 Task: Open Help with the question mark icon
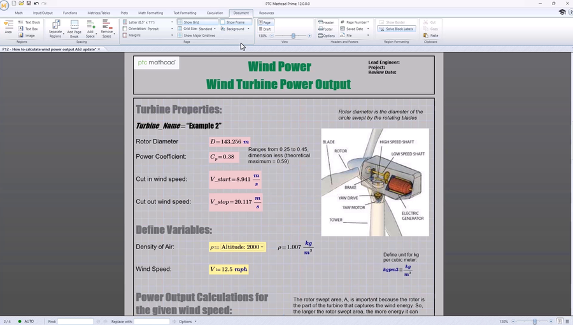tap(570, 13)
